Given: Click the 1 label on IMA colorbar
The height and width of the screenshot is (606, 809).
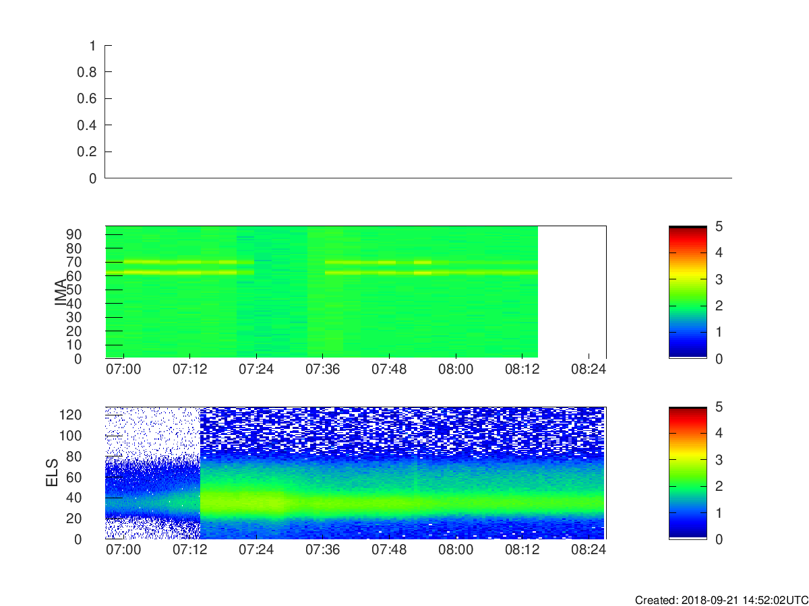Looking at the screenshot, I should click(x=719, y=332).
